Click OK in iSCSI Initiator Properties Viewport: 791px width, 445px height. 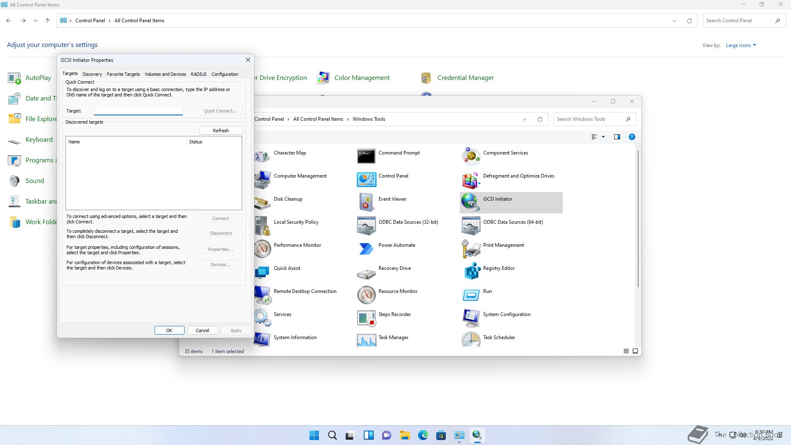pyautogui.click(x=169, y=330)
